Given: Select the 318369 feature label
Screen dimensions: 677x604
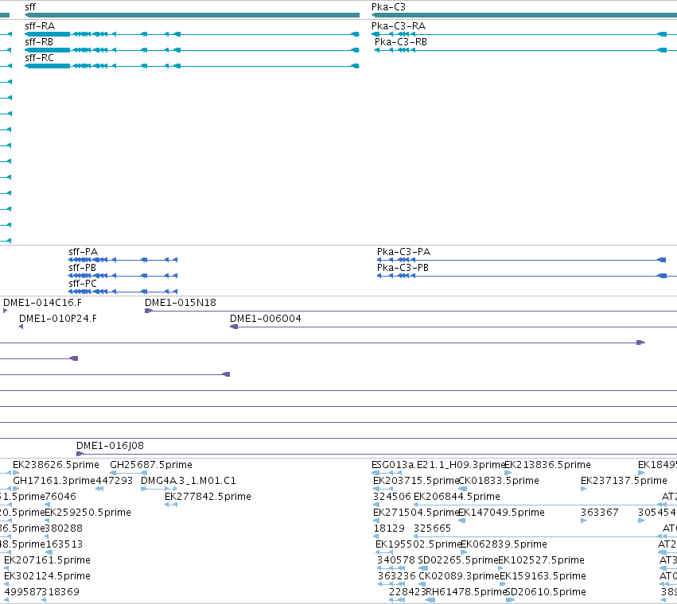Looking at the screenshot, I should [x=61, y=592].
